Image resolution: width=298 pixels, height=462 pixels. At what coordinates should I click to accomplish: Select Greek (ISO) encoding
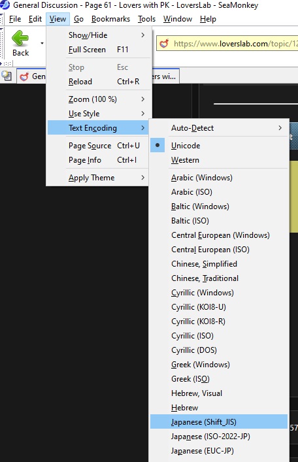click(x=219, y=379)
